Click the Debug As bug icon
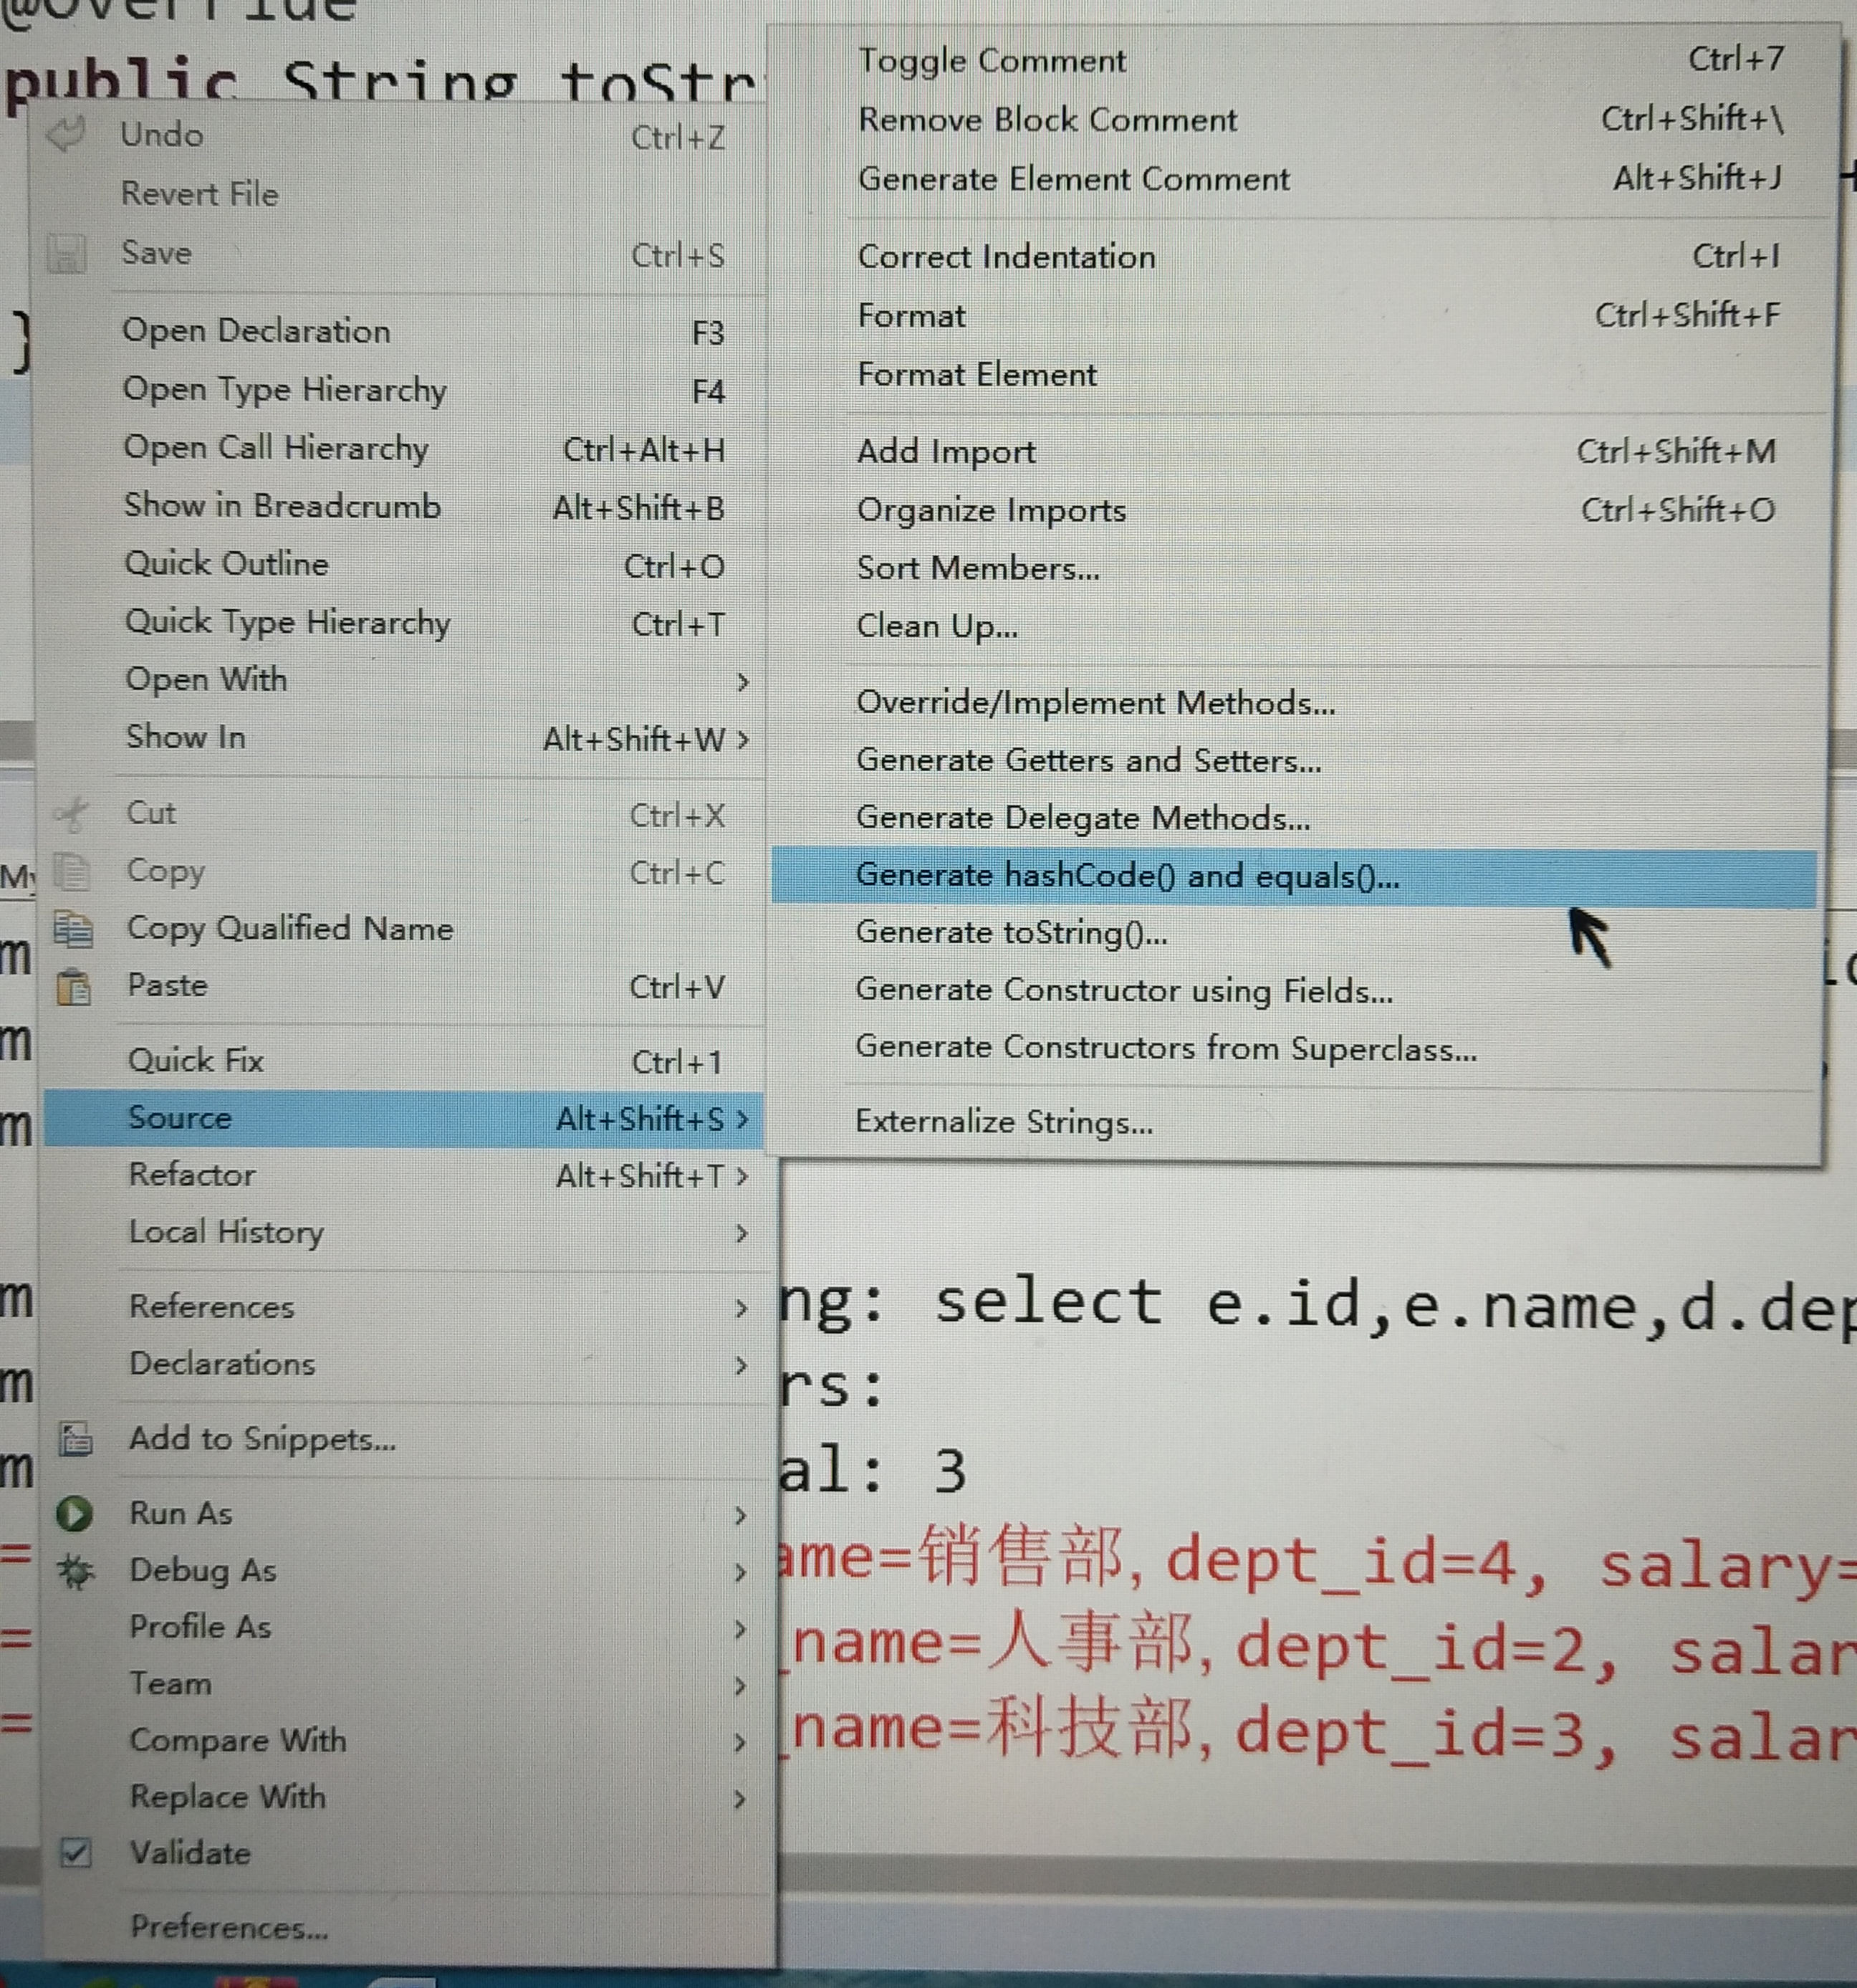Screen dimensions: 1857x1988 [x=76, y=1571]
